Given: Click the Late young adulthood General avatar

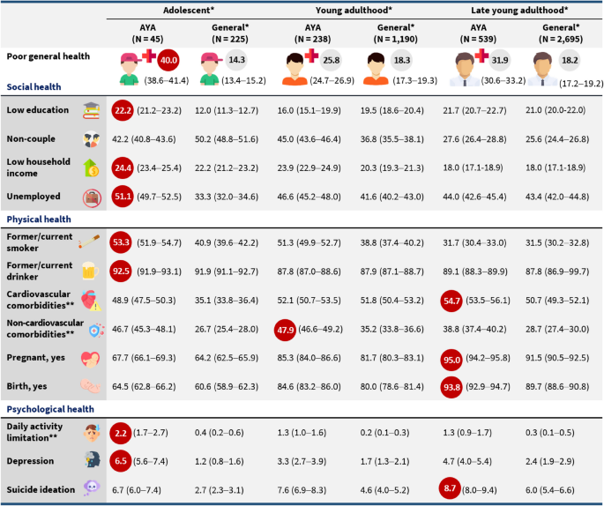Looking at the screenshot, I should click(x=543, y=70).
